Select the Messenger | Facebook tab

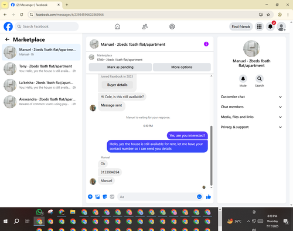(36, 5)
